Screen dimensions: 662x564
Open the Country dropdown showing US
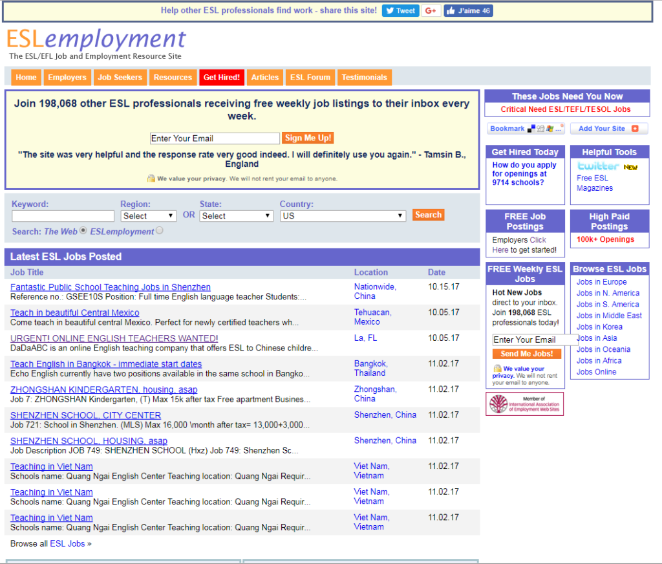coord(343,216)
